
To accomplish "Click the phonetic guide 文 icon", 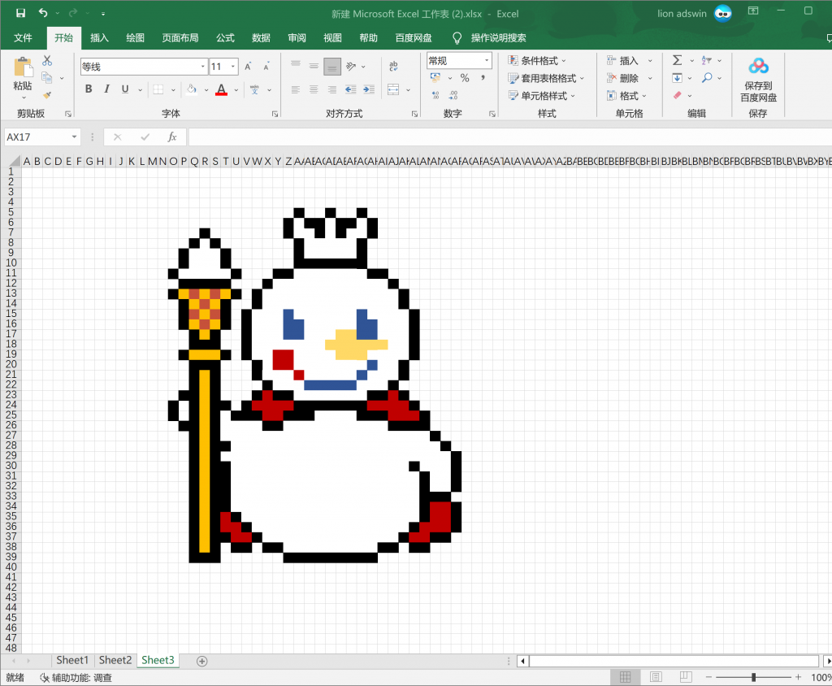I will 254,89.
